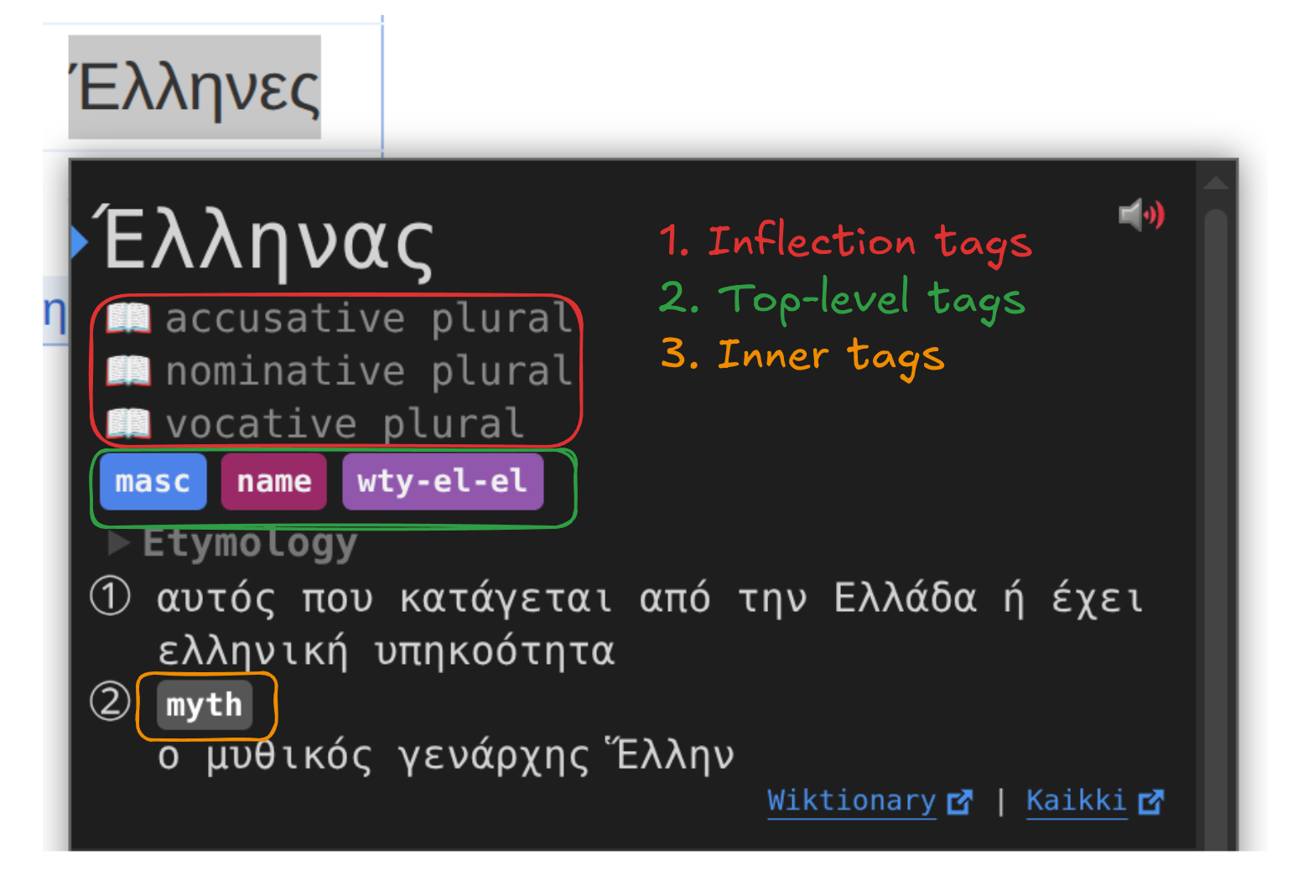Click the book icon beside vocative plural
Screen dimensions: 1298x896
coord(128,423)
